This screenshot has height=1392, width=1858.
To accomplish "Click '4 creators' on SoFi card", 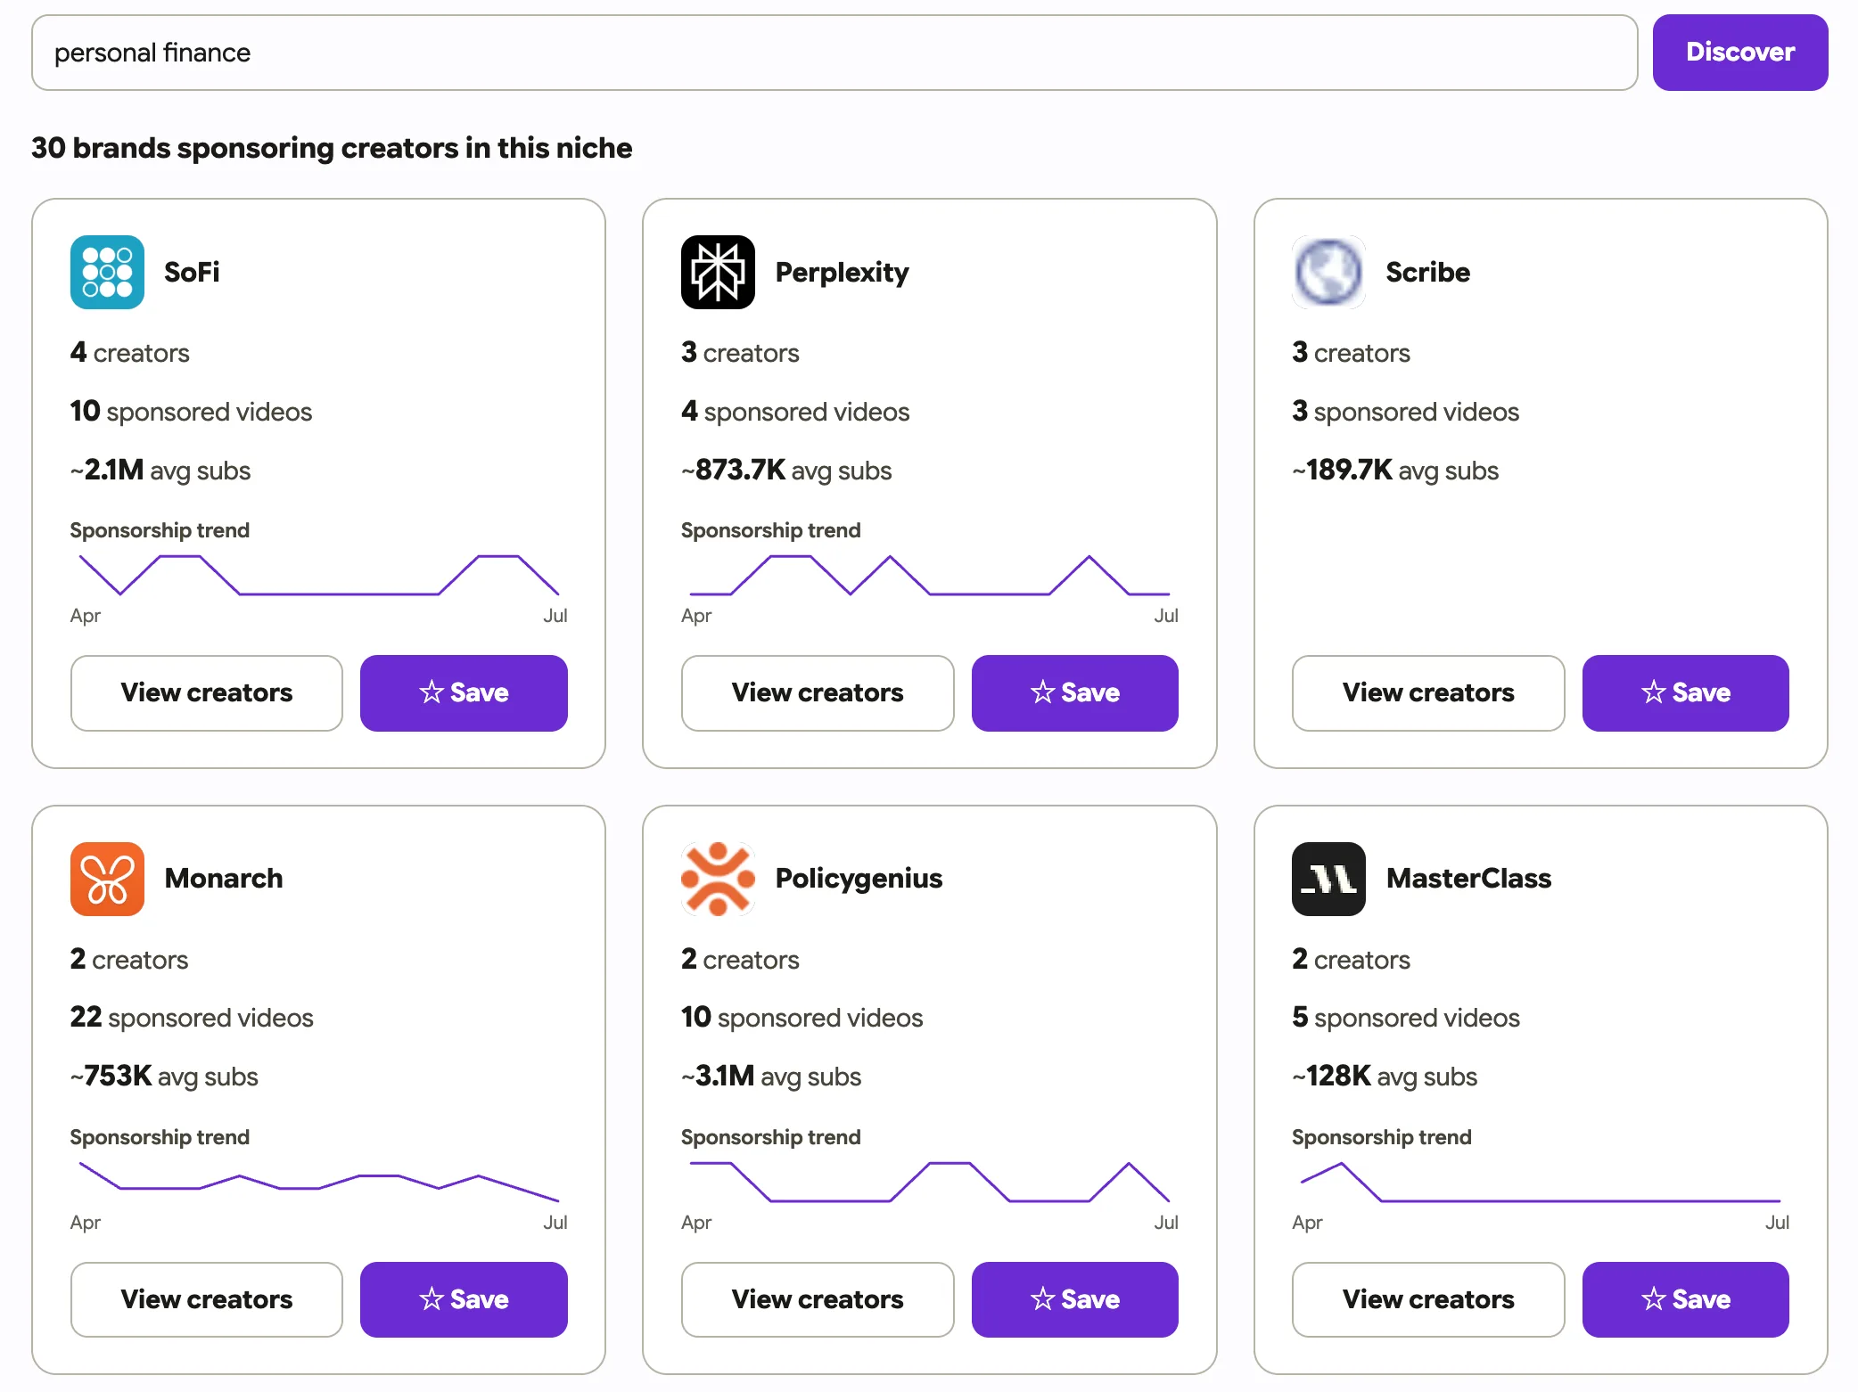I will tap(130, 353).
